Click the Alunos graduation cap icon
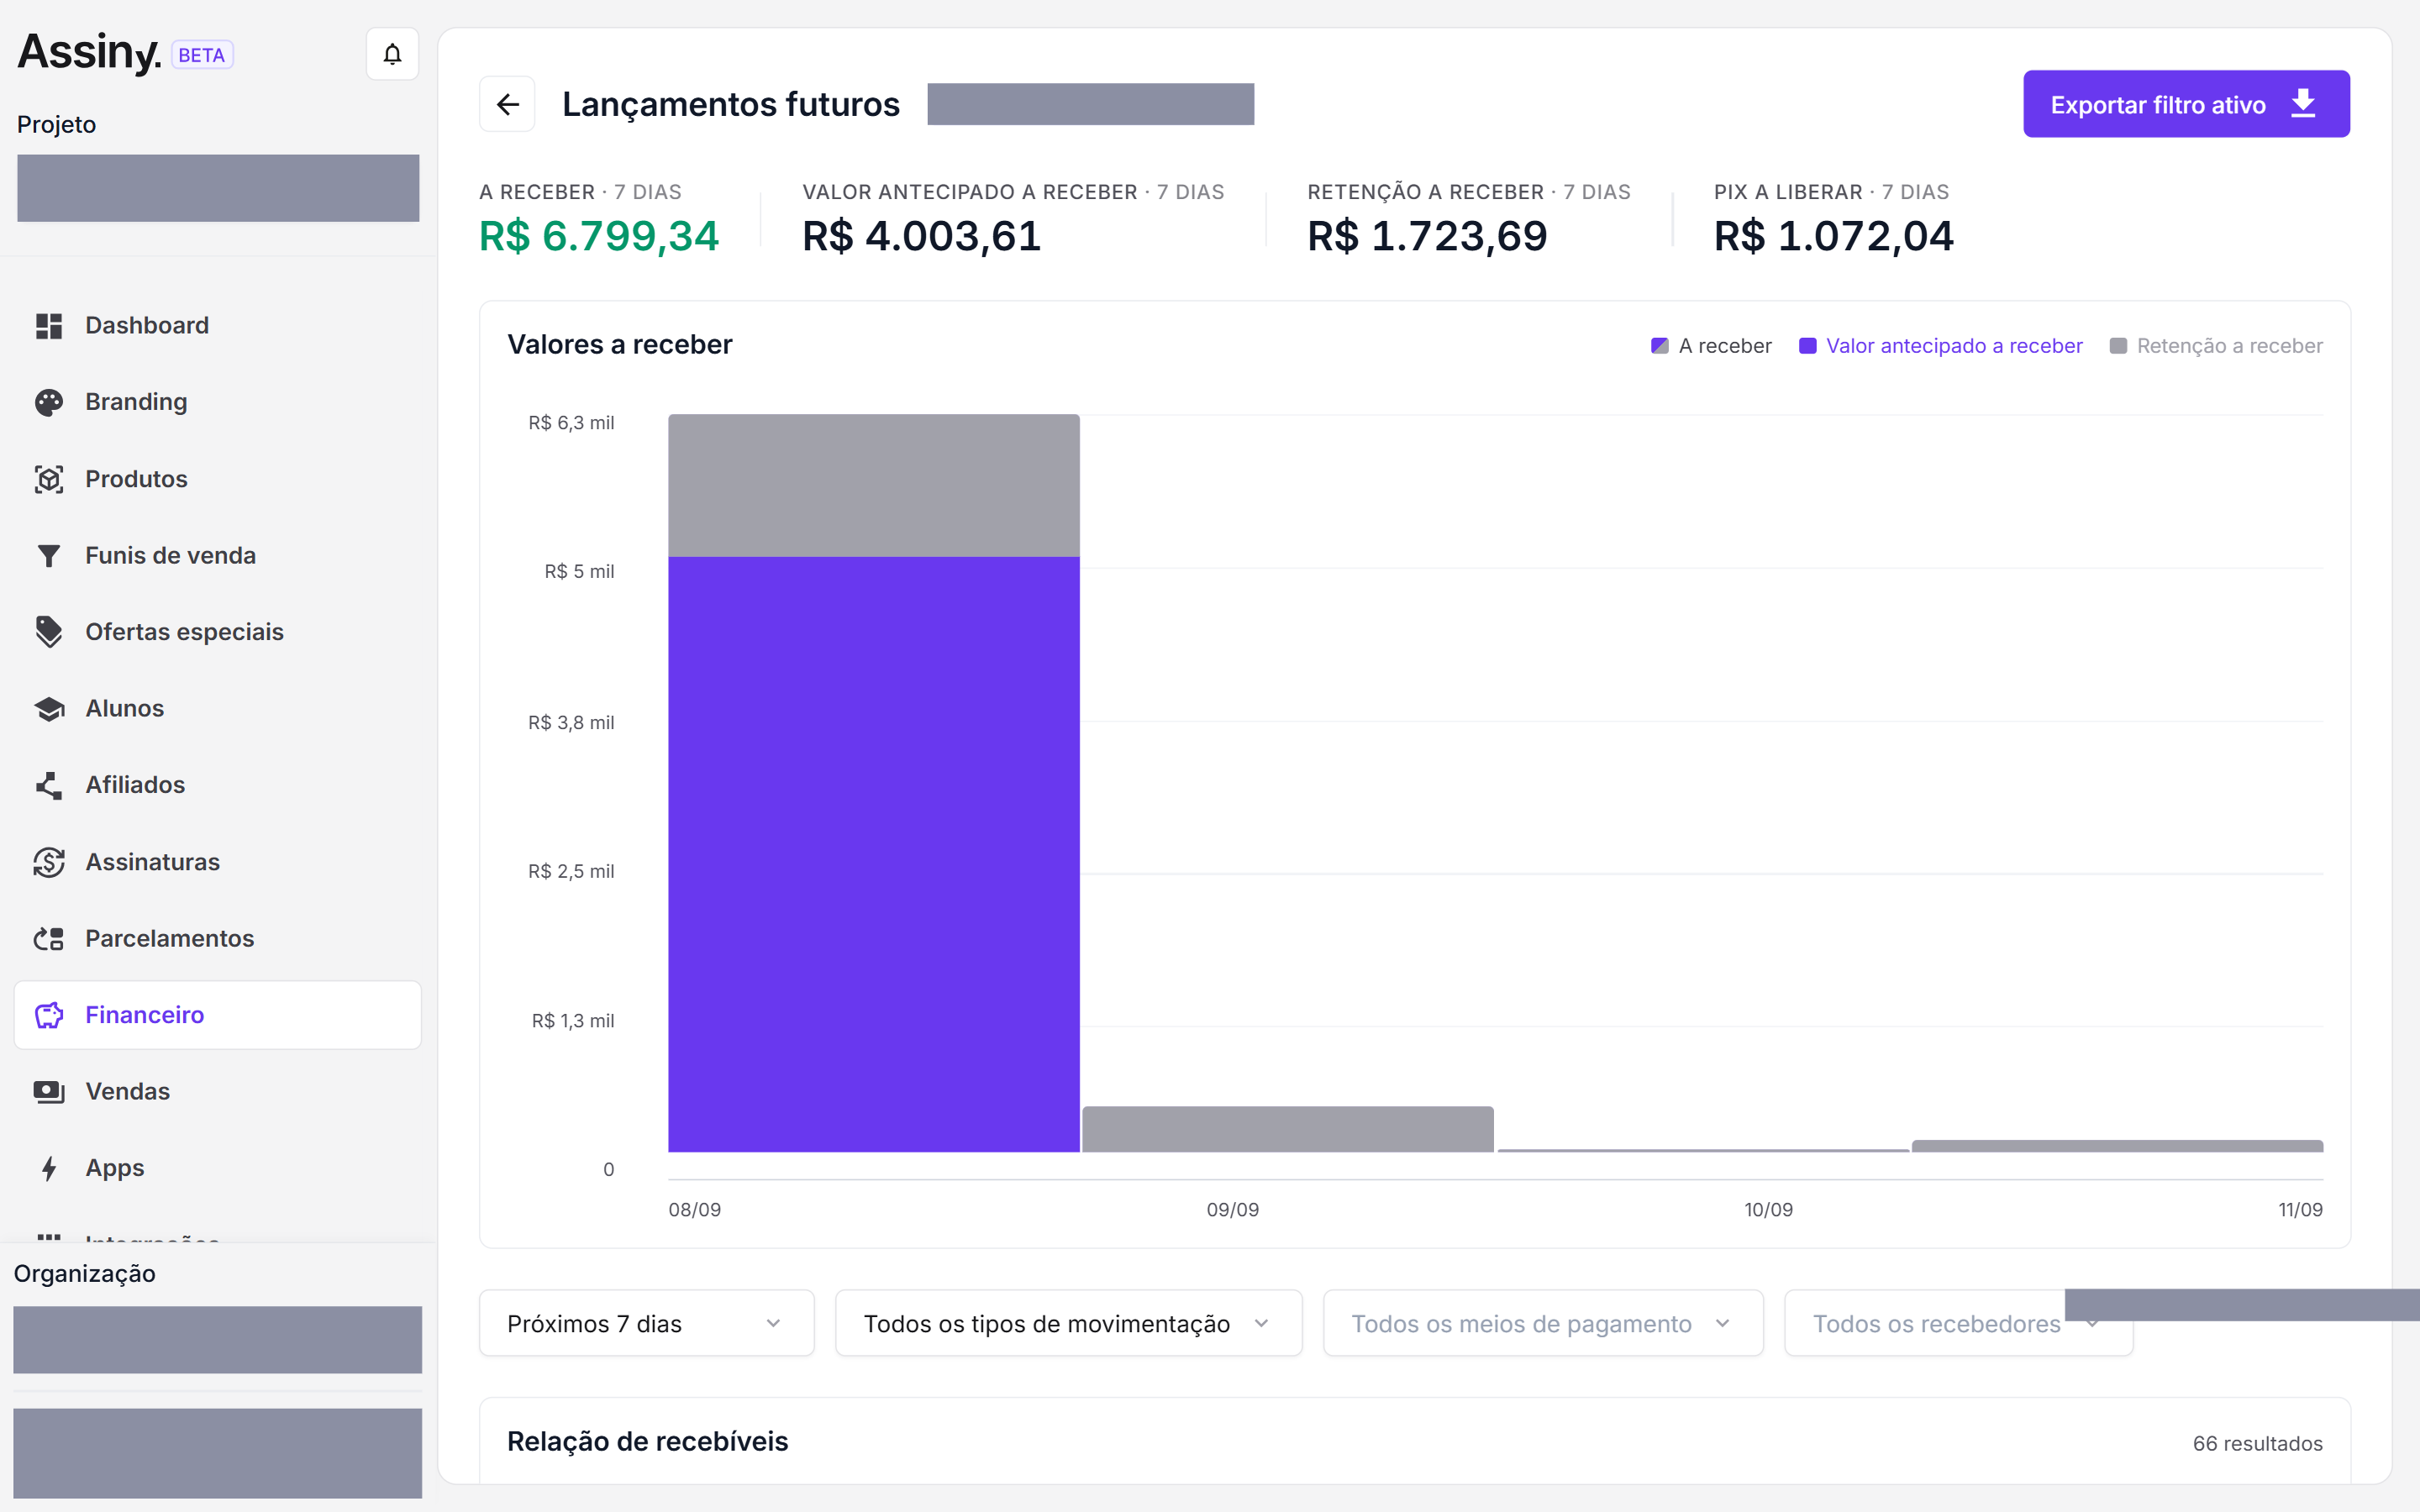Image resolution: width=2420 pixels, height=1512 pixels. point(49,709)
